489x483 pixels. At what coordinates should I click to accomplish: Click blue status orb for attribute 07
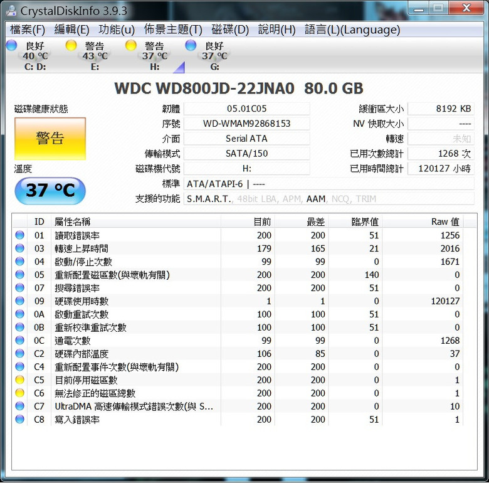[19, 288]
